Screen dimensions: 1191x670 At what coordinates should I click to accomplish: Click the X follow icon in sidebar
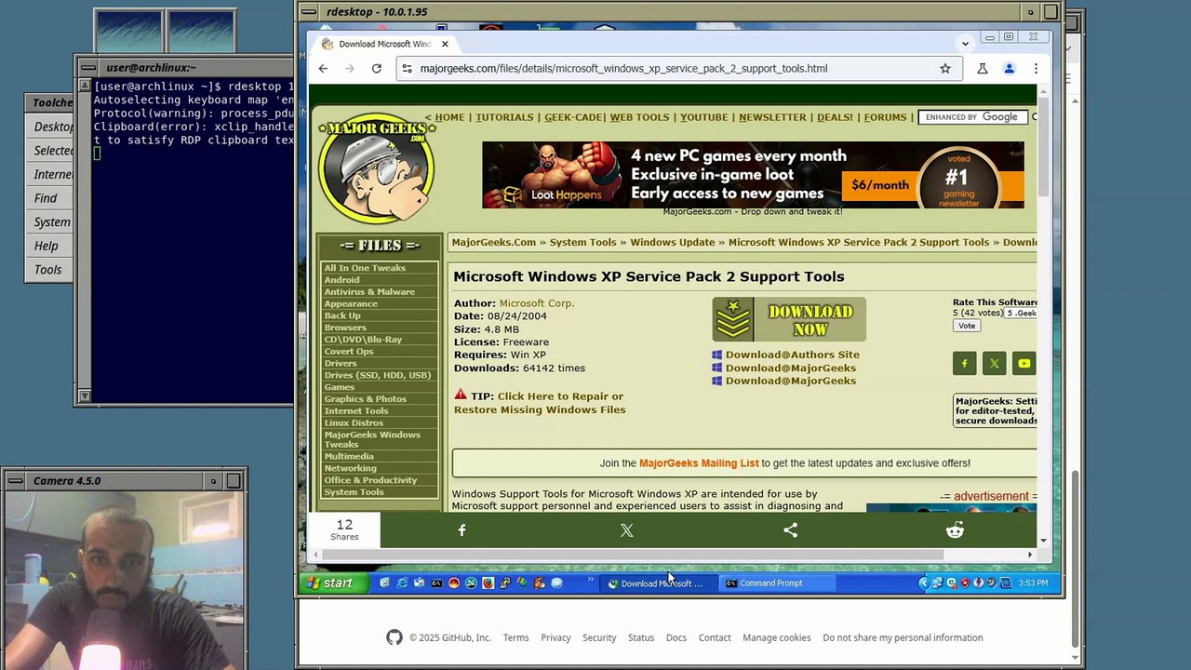[995, 364]
